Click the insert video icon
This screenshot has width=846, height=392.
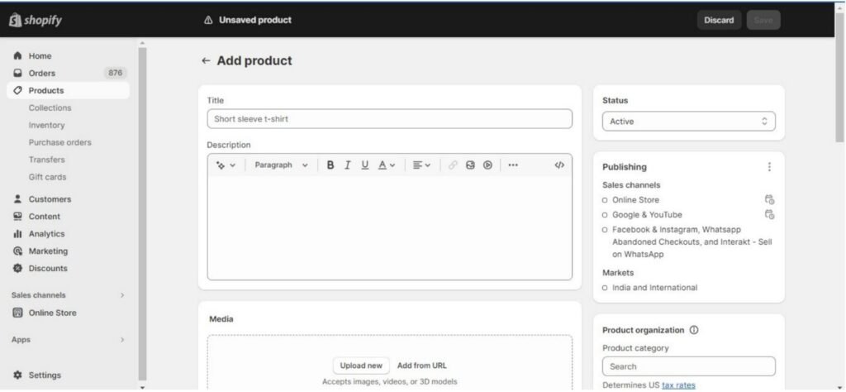pyautogui.click(x=487, y=165)
